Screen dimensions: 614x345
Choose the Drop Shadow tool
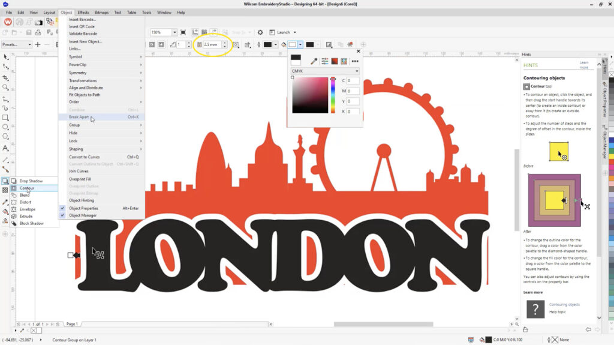(31, 181)
